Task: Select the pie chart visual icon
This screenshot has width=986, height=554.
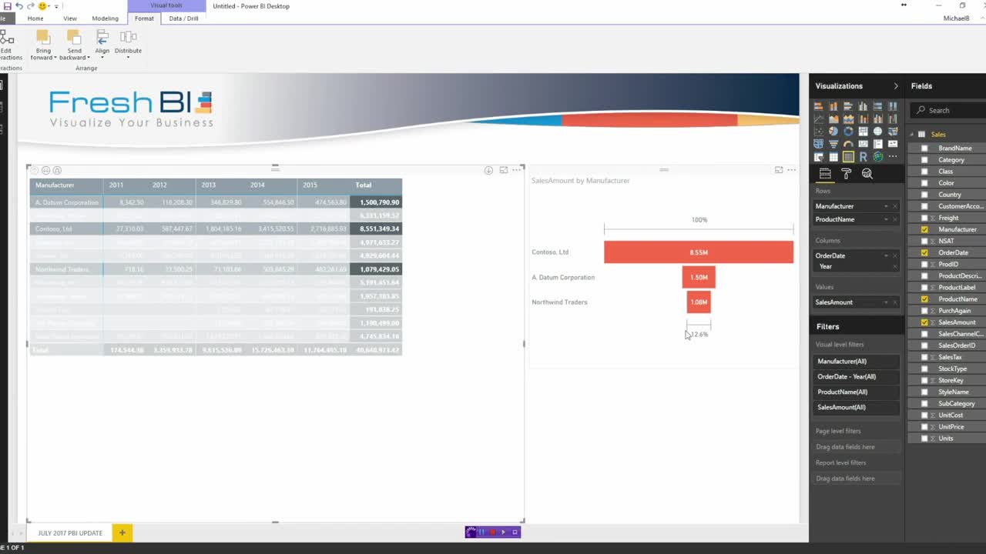Action: 833,132
